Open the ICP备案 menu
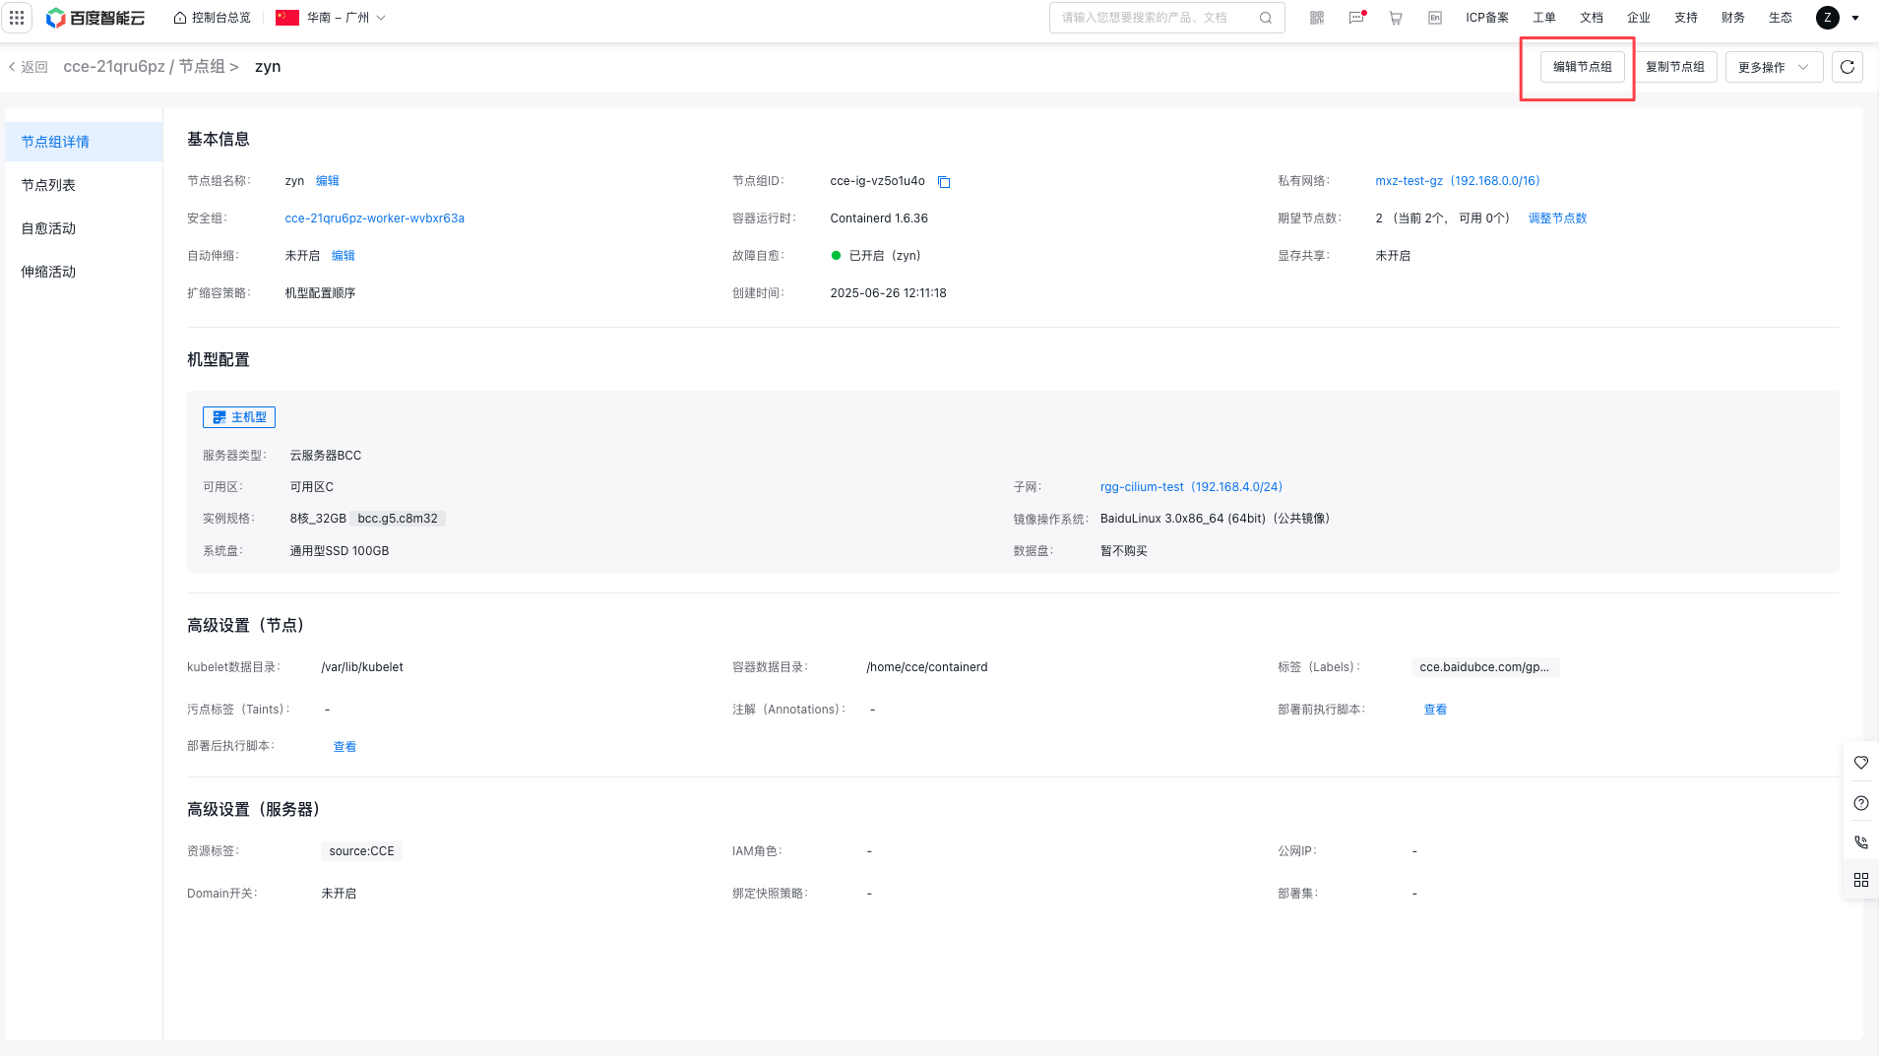This screenshot has height=1056, width=1879. point(1486,18)
